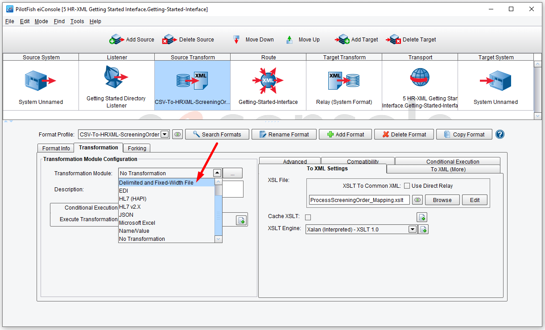The width and height of the screenshot is (545, 330).
Task: Open the Compatibility tab
Action: coord(358,161)
